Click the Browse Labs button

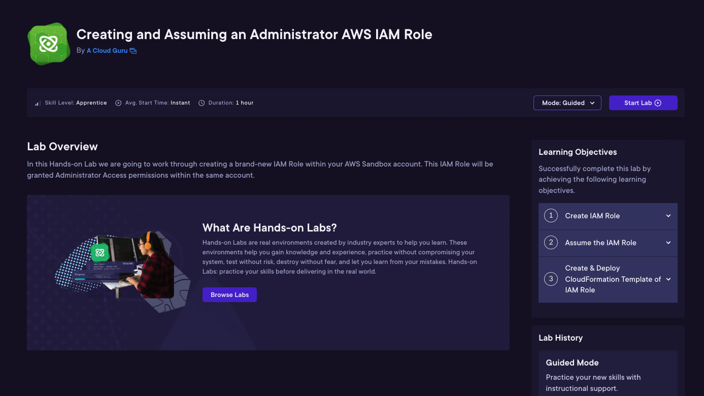point(229,295)
